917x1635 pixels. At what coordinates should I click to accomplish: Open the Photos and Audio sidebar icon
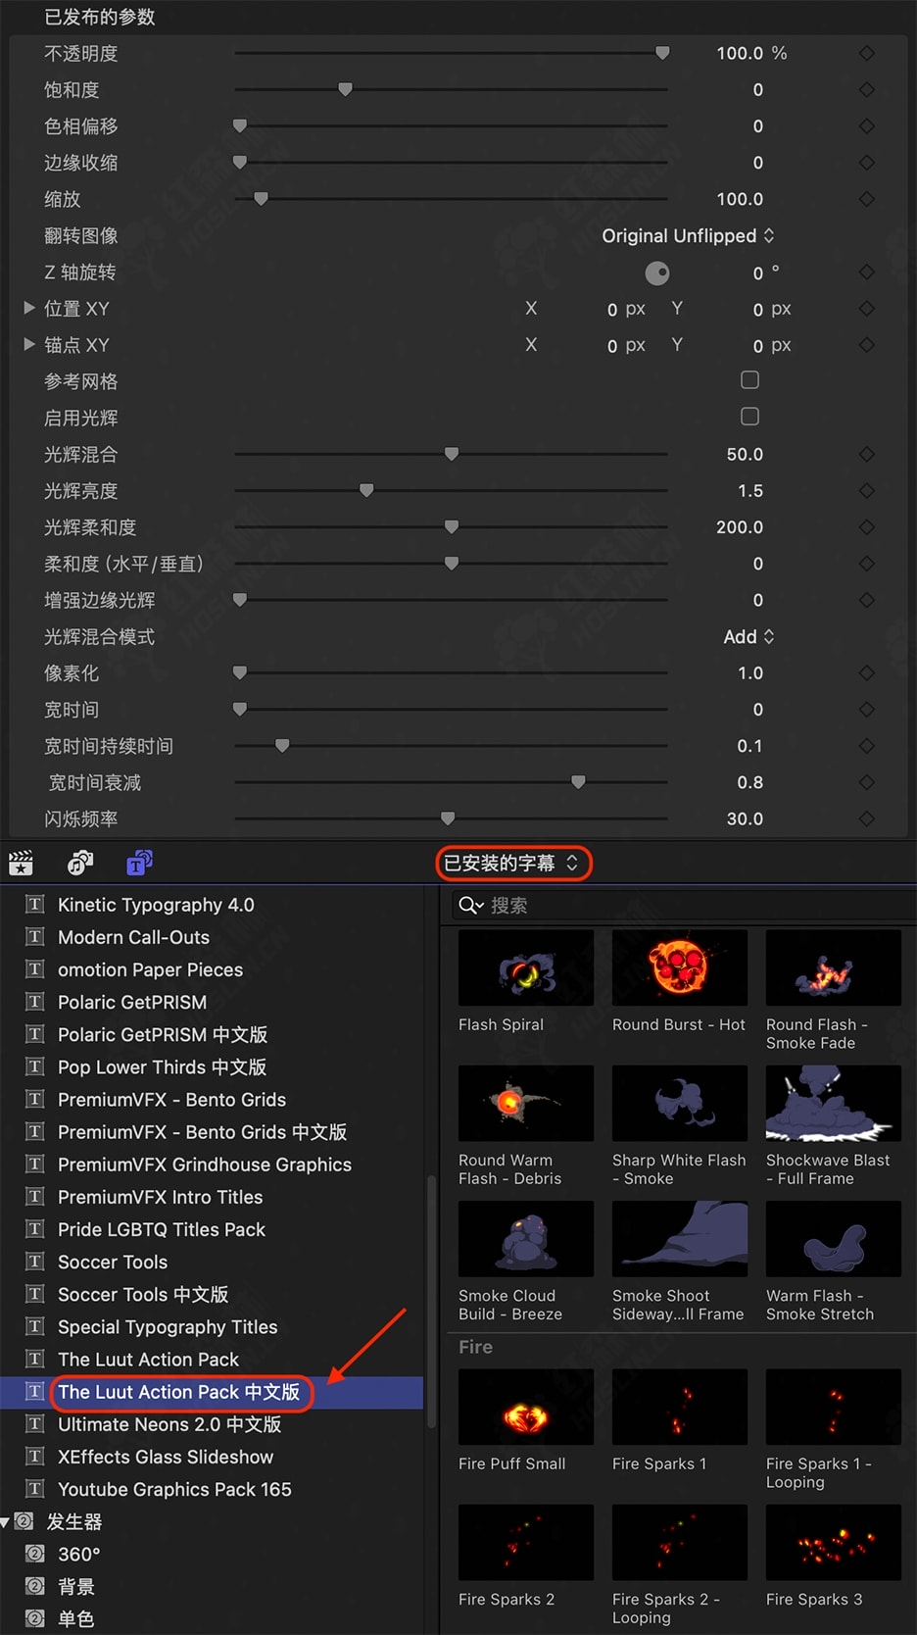80,864
